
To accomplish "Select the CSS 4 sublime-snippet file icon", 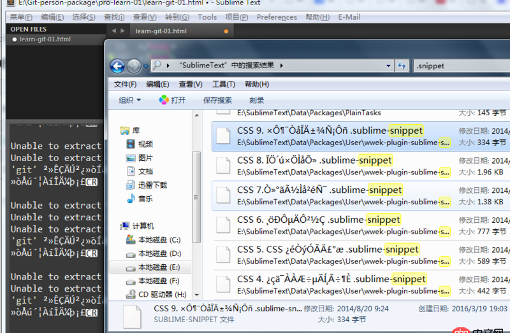I will coord(223,284).
